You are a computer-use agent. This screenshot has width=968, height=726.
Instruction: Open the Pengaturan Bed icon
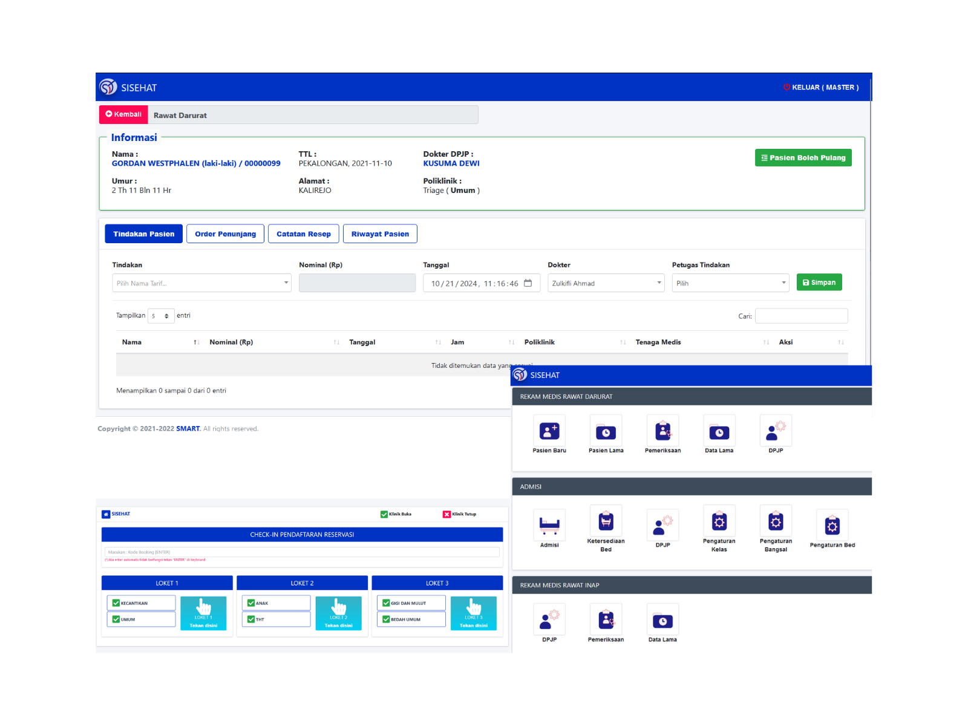tap(832, 525)
